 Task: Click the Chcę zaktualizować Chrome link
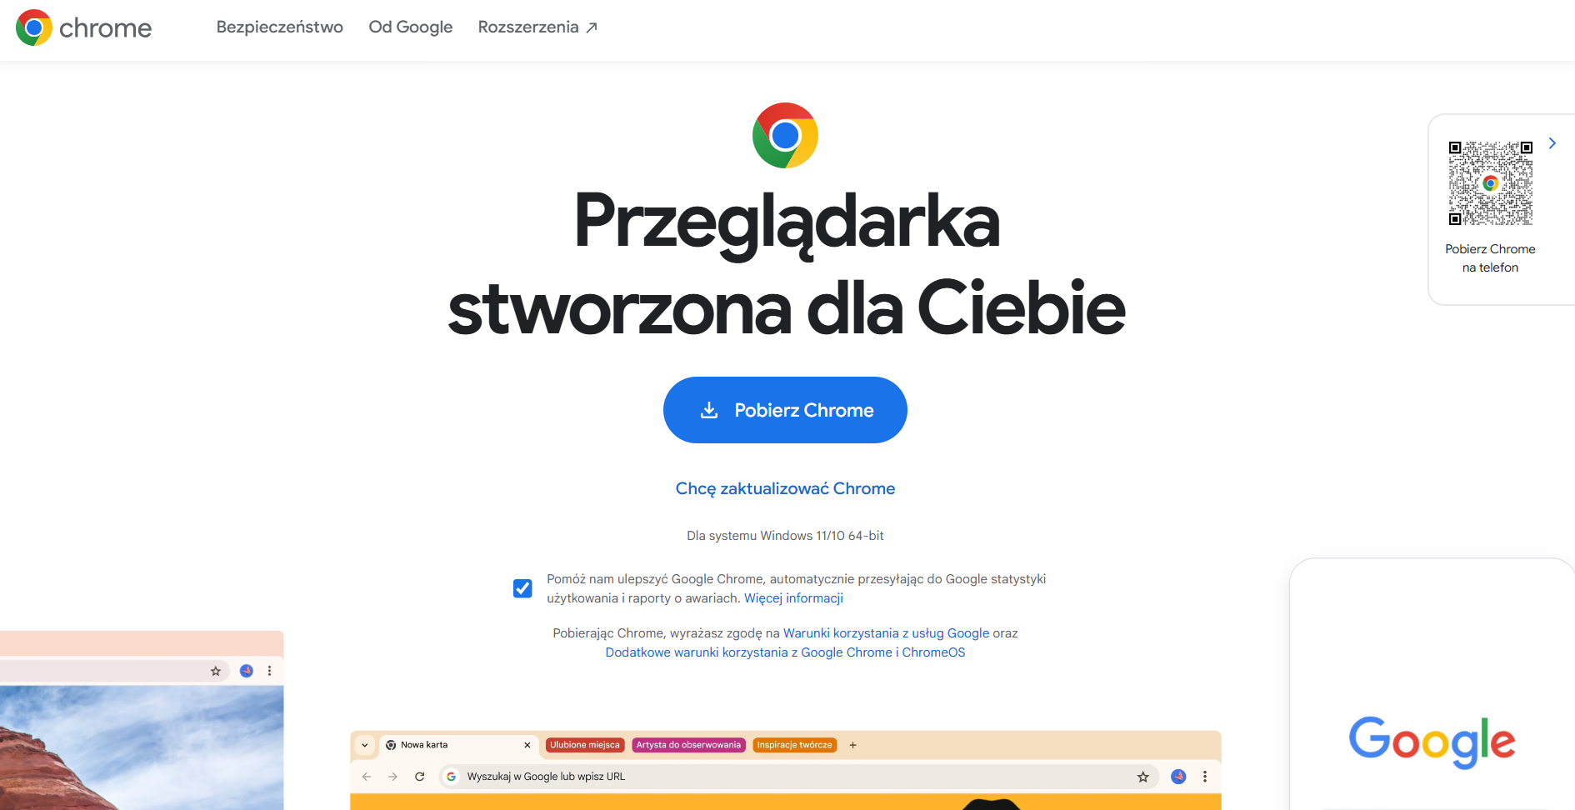click(785, 488)
